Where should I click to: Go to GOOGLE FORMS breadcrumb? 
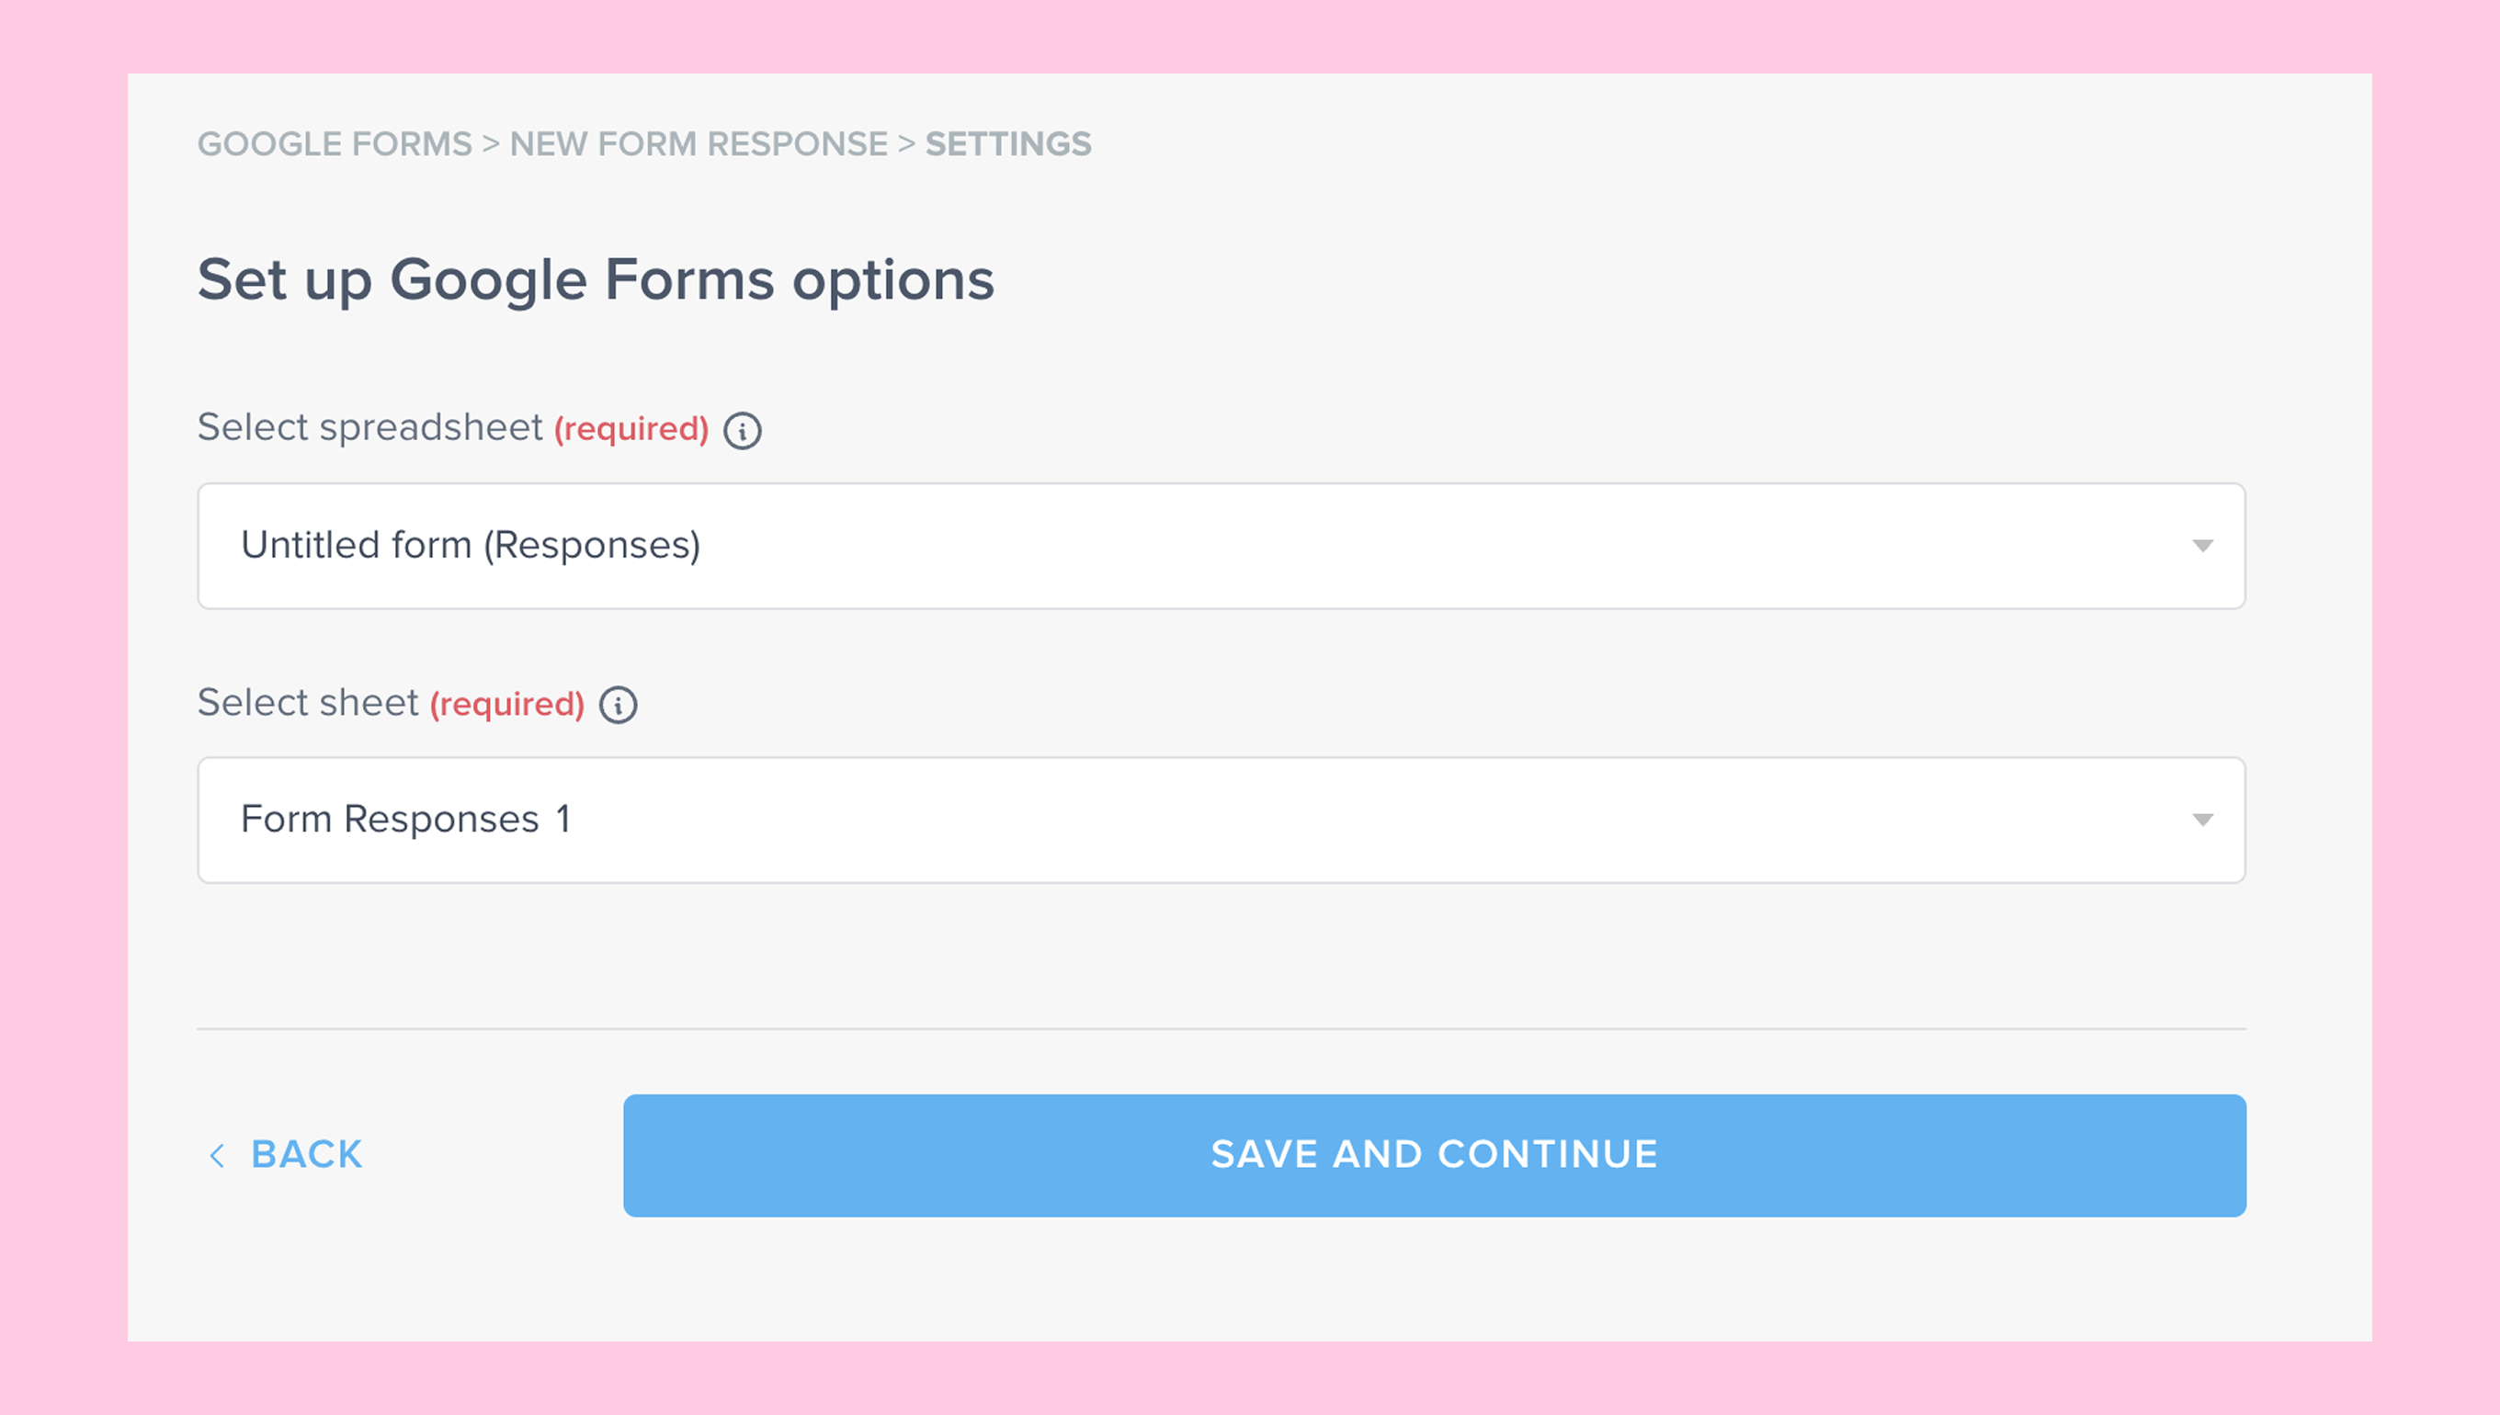(335, 144)
